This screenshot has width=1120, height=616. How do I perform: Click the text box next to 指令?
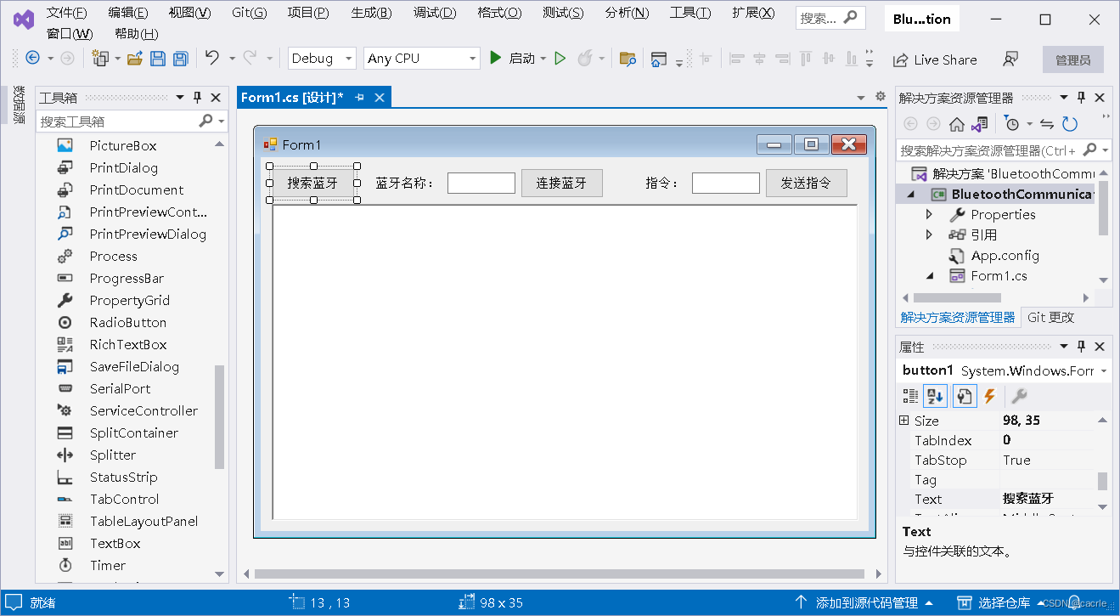[x=726, y=183]
